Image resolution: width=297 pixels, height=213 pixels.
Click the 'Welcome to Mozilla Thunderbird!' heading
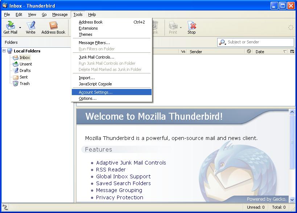[154, 116]
